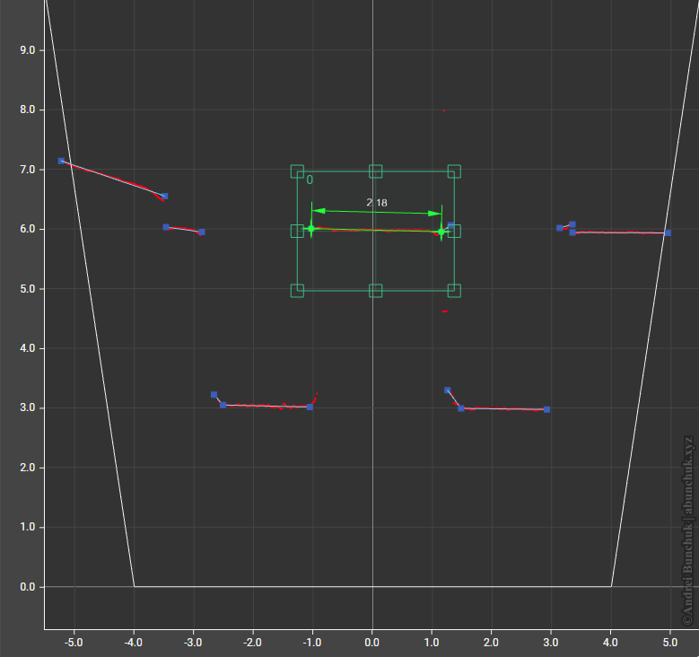Click the middle-left selection box handle
This screenshot has width=699, height=657.
click(x=297, y=231)
